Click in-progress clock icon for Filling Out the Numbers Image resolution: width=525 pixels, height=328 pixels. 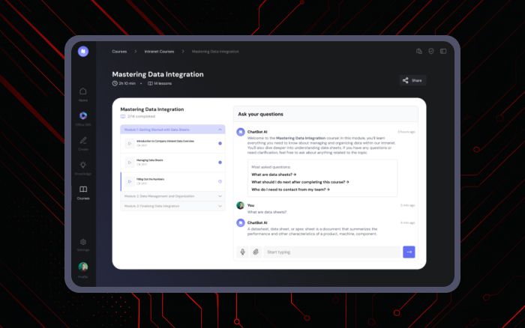click(220, 181)
